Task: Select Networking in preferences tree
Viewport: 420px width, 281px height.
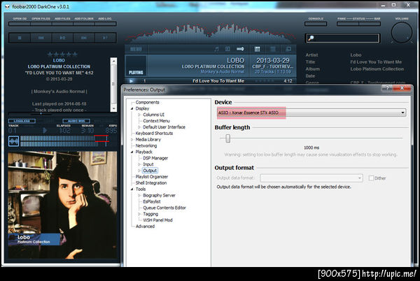Action: tap(146, 145)
